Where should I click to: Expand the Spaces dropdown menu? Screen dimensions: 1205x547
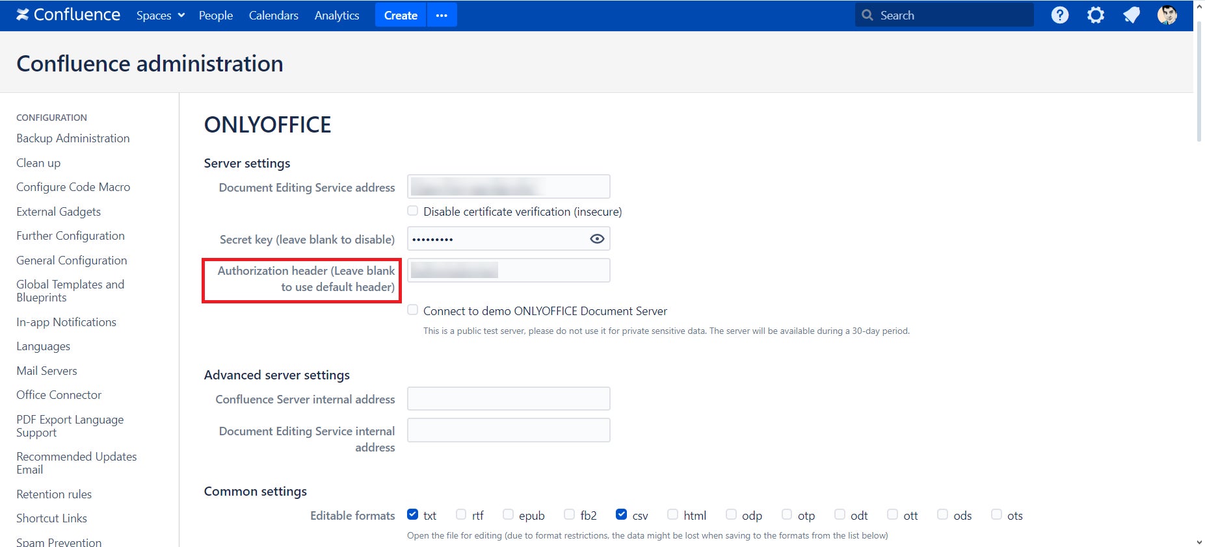160,16
